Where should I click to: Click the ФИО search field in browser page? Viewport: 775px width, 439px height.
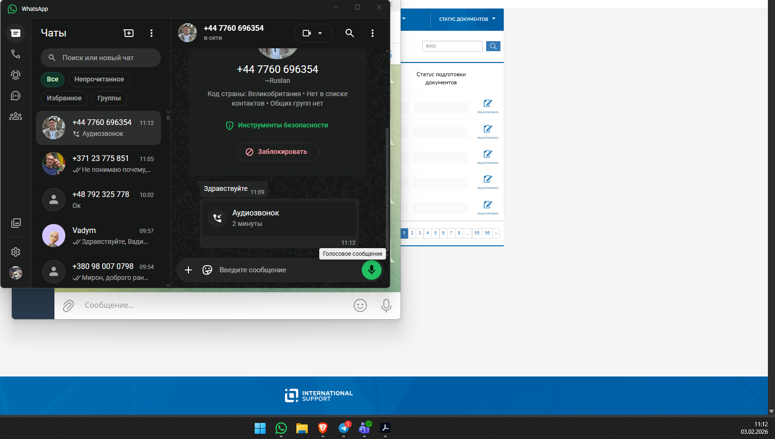tap(453, 46)
